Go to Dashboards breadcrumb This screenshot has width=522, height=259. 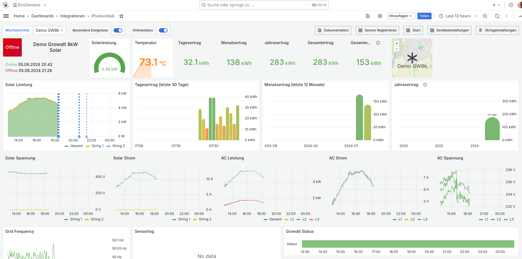tap(42, 16)
